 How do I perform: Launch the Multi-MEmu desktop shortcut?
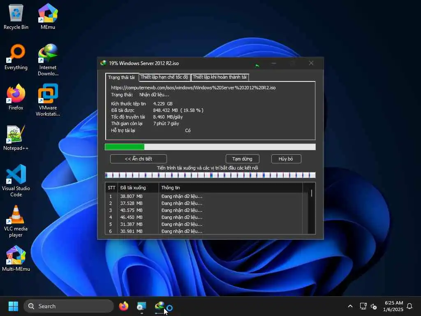point(16,258)
